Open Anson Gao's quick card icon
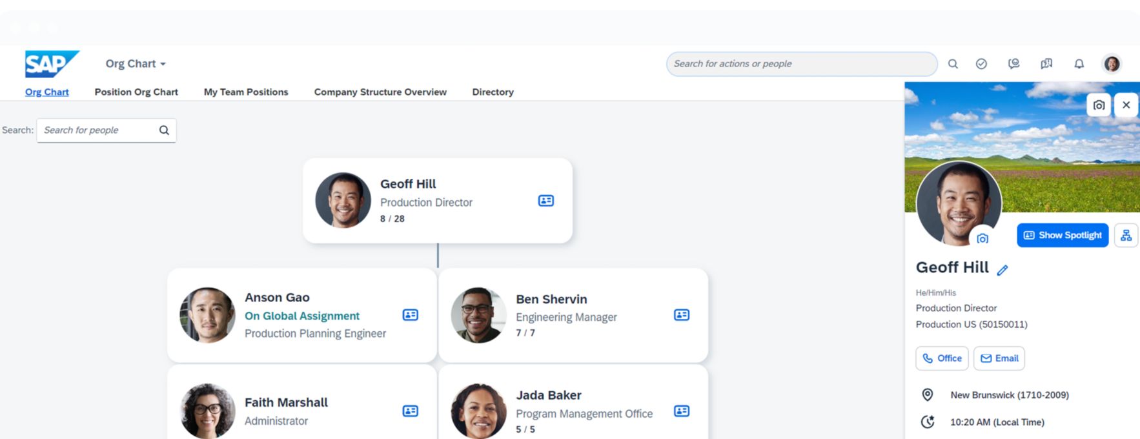 (410, 315)
